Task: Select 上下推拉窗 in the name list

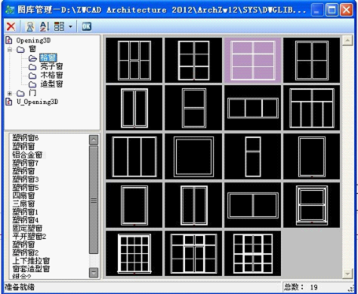Action: [31, 261]
